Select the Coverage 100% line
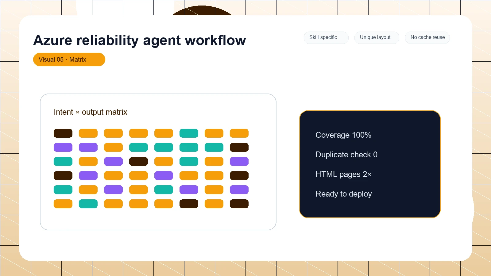The width and height of the screenshot is (491, 276). click(x=343, y=135)
